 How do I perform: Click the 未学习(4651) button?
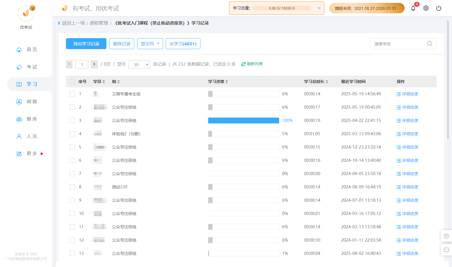click(183, 44)
